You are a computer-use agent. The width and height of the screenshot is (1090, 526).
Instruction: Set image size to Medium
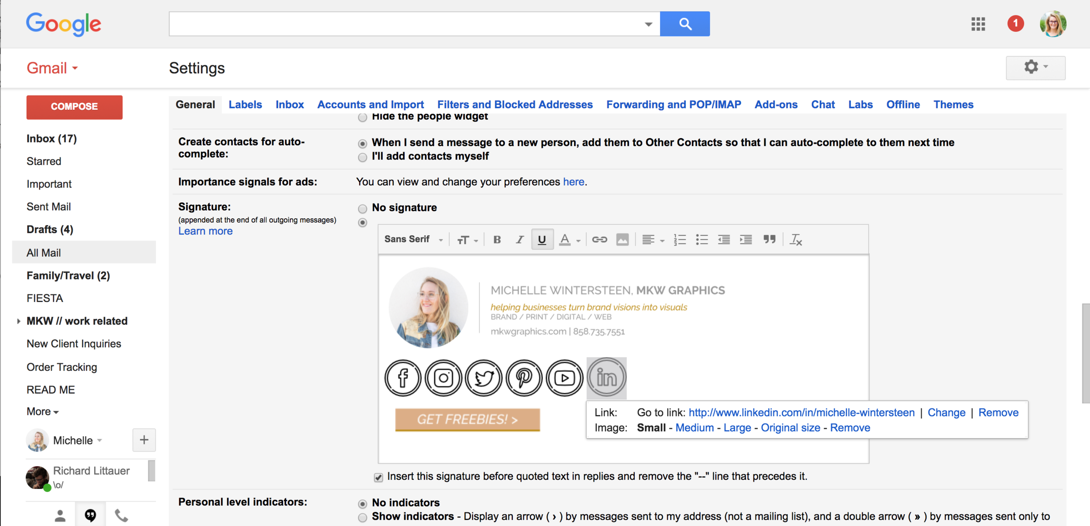(695, 428)
